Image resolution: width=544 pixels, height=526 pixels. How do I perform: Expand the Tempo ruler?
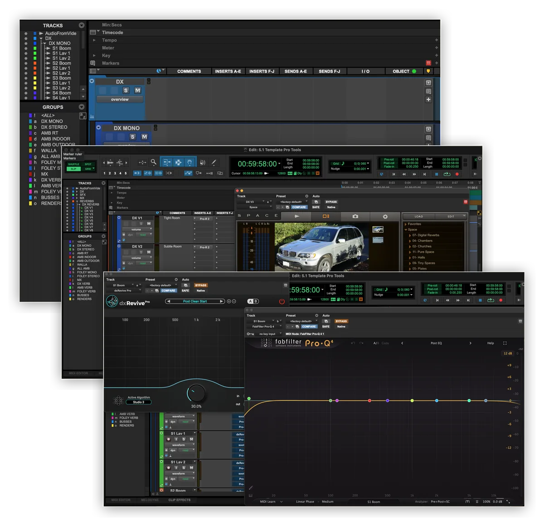(x=94, y=40)
